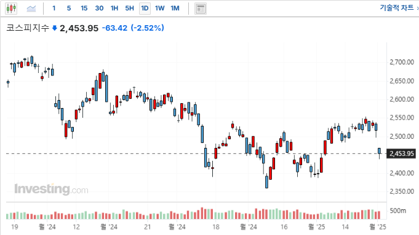Choose the 30 minute interval
Screen dimensions: 419x235
pyautogui.click(x=99, y=8)
